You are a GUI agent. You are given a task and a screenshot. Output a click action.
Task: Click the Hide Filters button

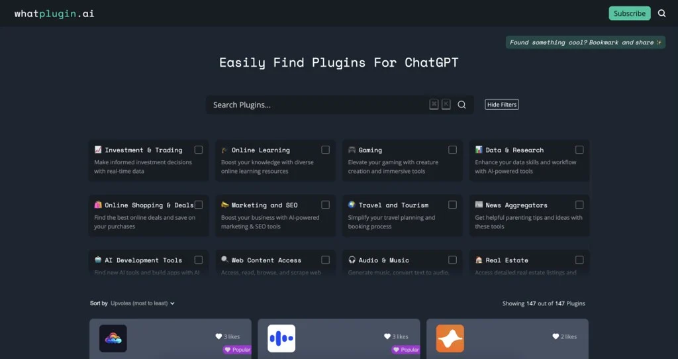(501, 105)
